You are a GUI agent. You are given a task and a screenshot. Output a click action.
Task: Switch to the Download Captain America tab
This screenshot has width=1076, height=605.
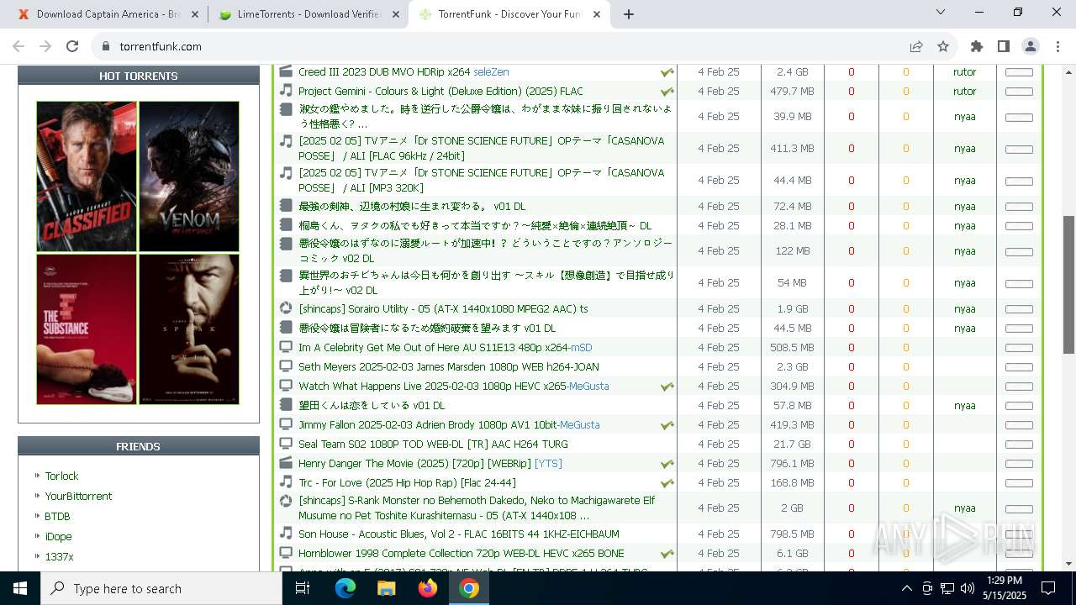(x=100, y=14)
